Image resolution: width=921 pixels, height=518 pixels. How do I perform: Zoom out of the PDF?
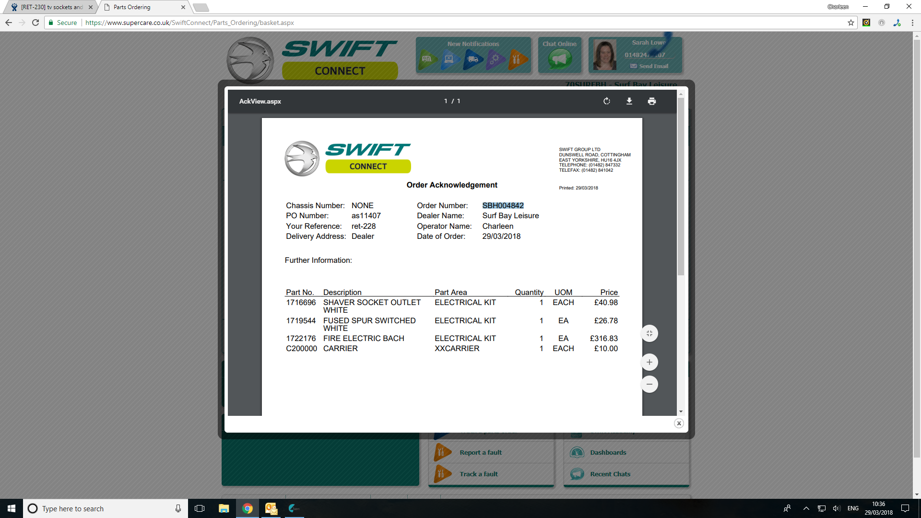[x=649, y=384]
